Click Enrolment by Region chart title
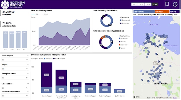 click(x=48, y=55)
